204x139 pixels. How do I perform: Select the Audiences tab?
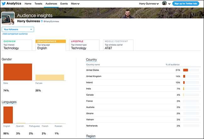tap(51, 4)
